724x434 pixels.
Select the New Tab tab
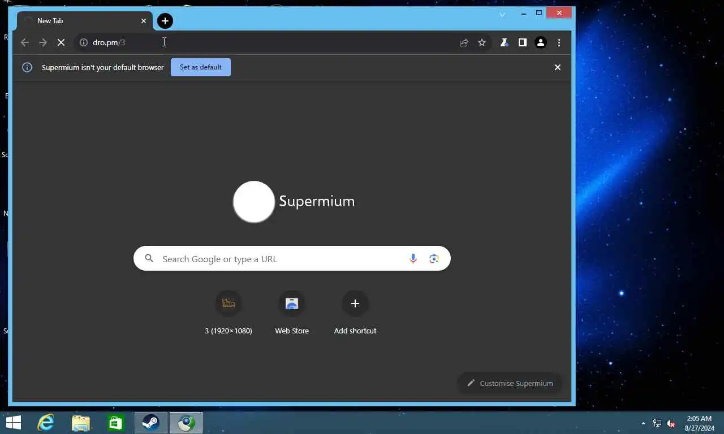[85, 21]
